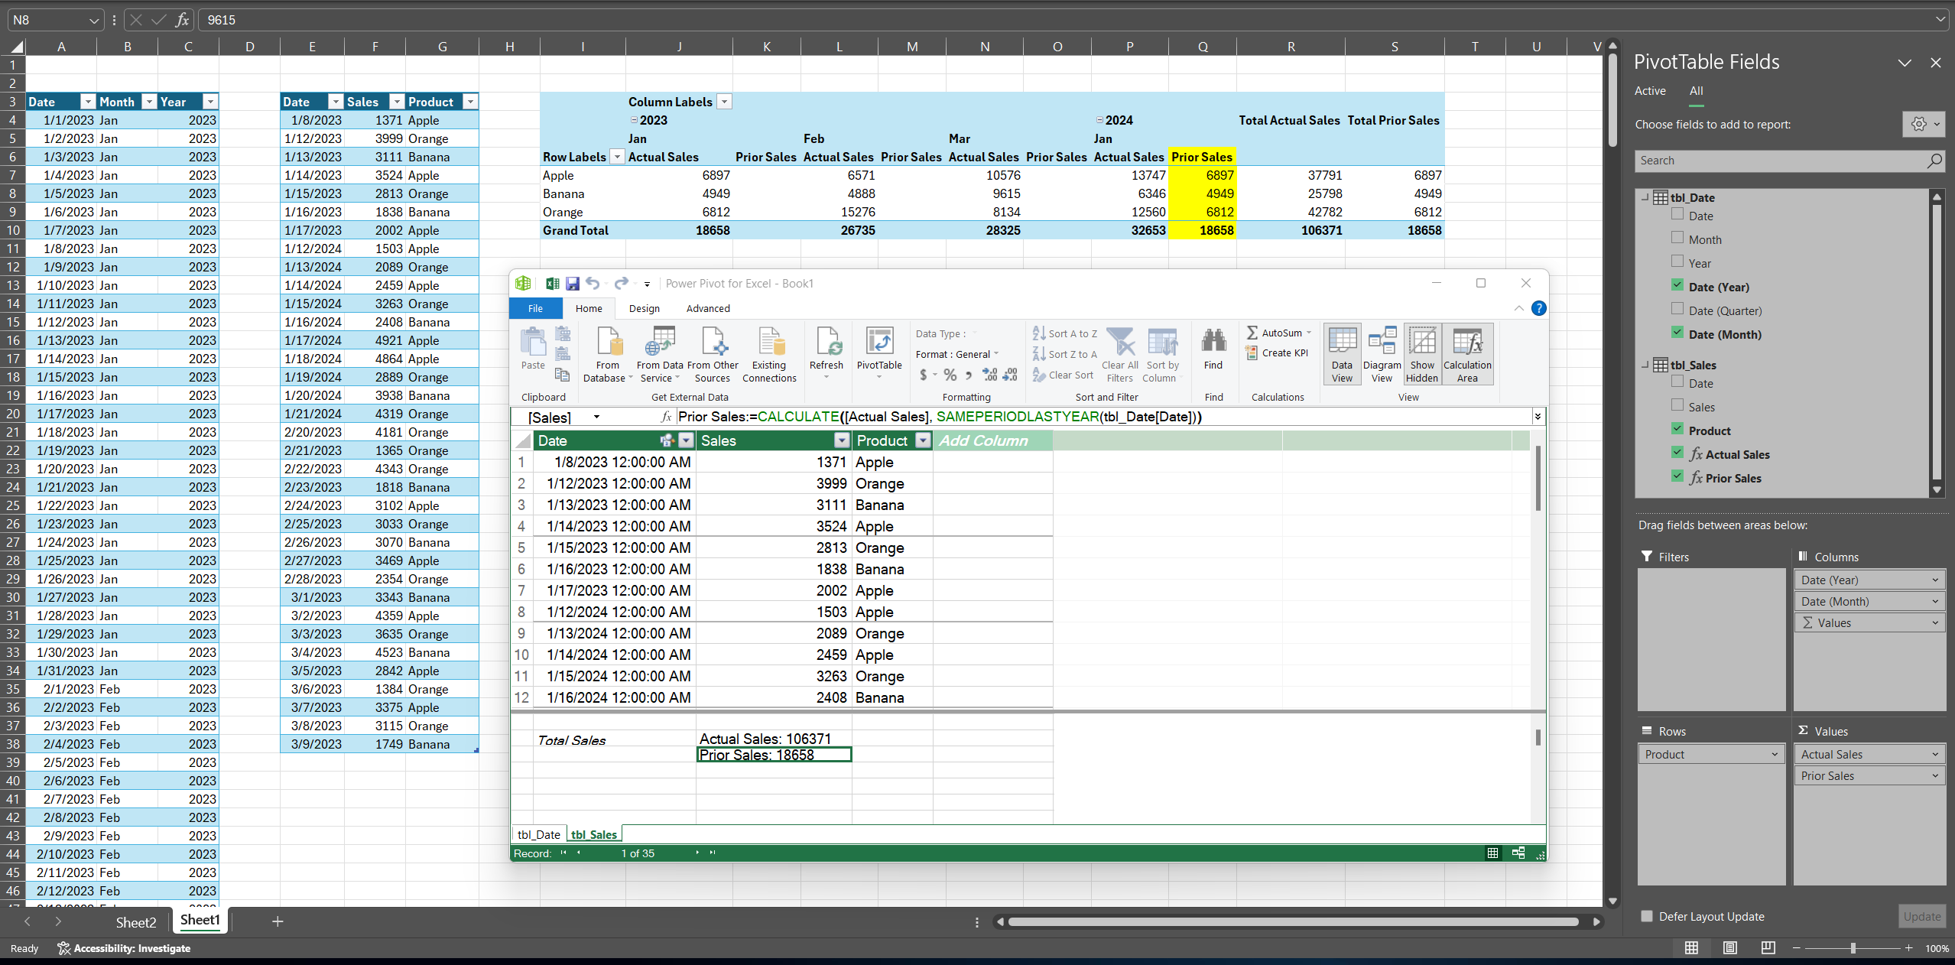1955x965 pixels.
Task: Enable Defer Layout Update
Action: pyautogui.click(x=1646, y=916)
